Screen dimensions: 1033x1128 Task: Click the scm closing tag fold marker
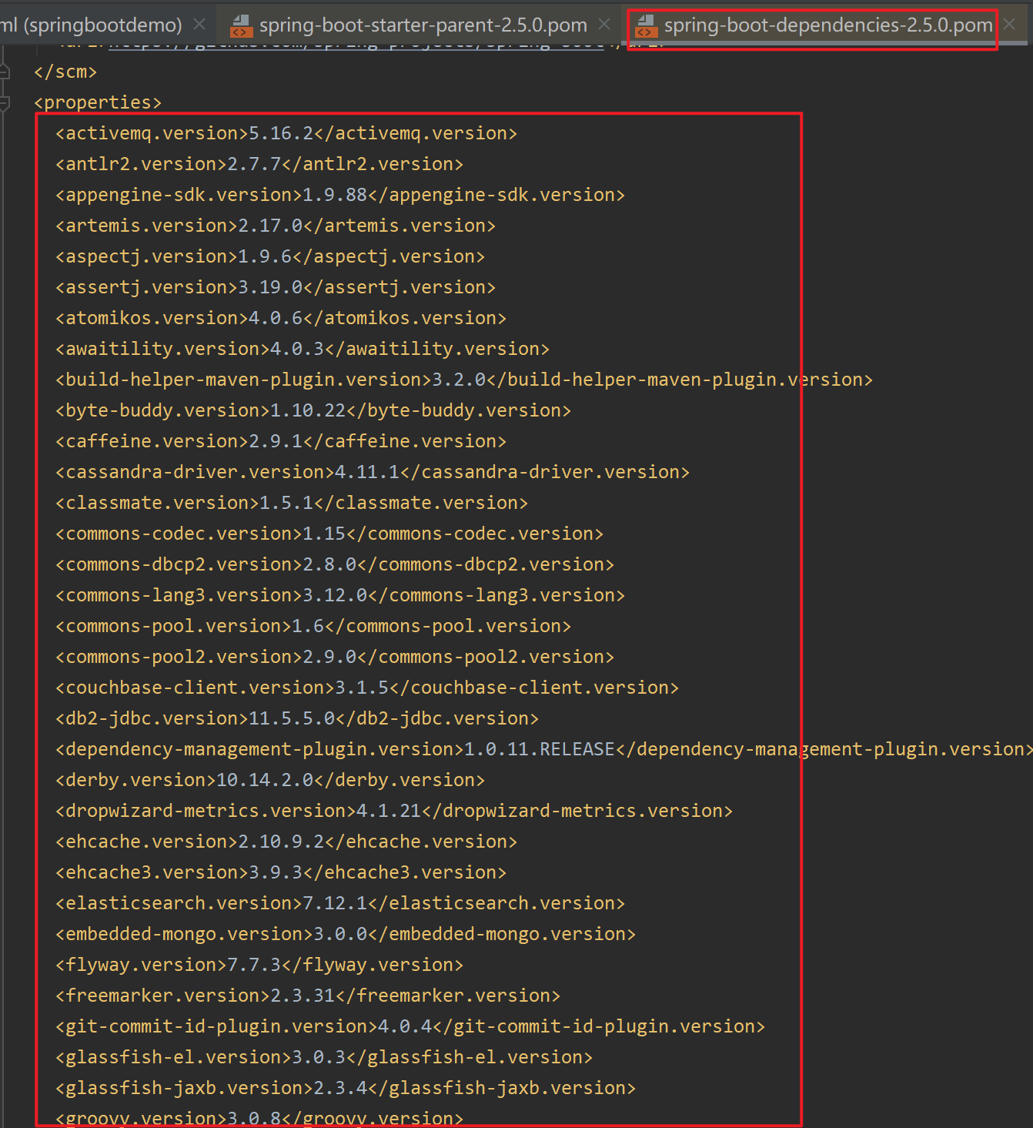(5, 72)
